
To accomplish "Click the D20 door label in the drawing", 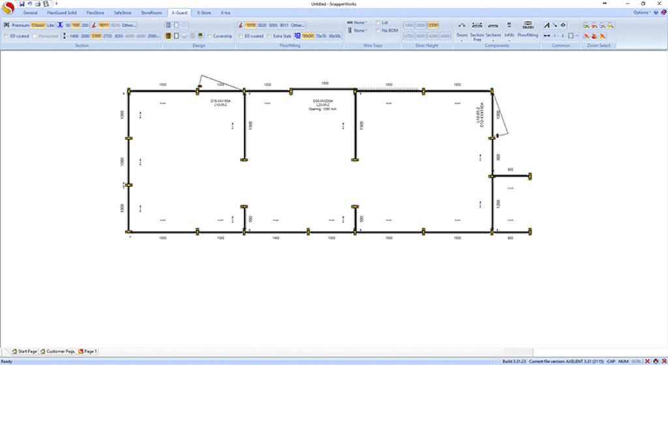I will (323, 101).
